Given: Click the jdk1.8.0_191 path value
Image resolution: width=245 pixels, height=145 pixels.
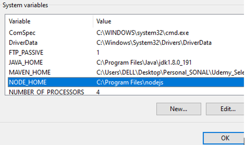Looking at the screenshot, I should click(144, 63).
